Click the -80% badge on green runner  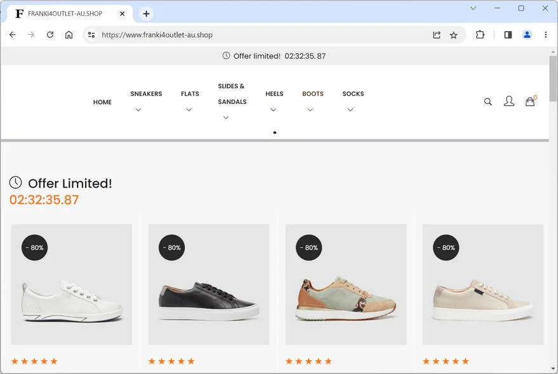tap(309, 247)
